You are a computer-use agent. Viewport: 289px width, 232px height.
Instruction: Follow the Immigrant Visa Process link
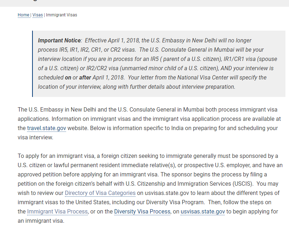point(57,212)
